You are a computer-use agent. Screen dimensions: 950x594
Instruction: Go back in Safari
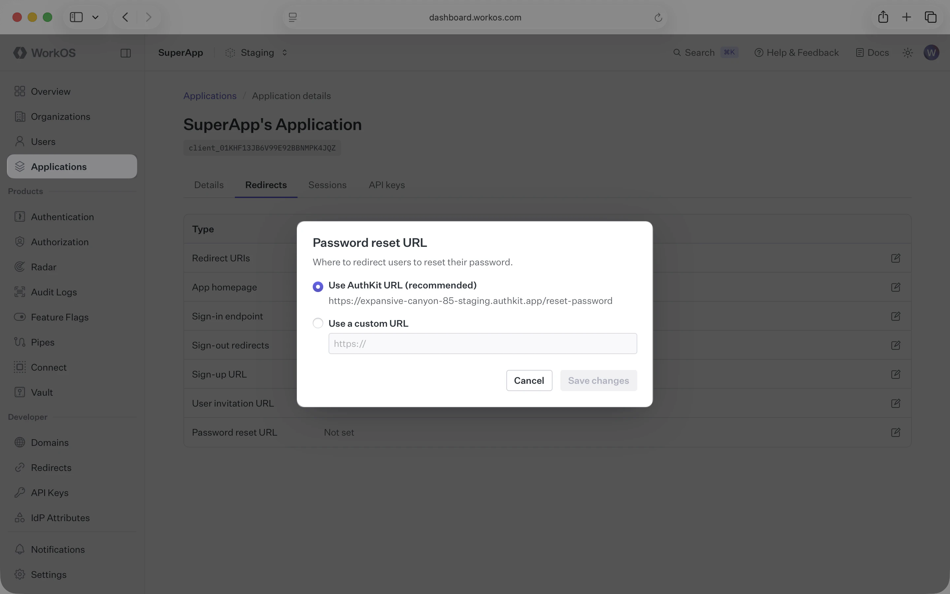pyautogui.click(x=125, y=17)
